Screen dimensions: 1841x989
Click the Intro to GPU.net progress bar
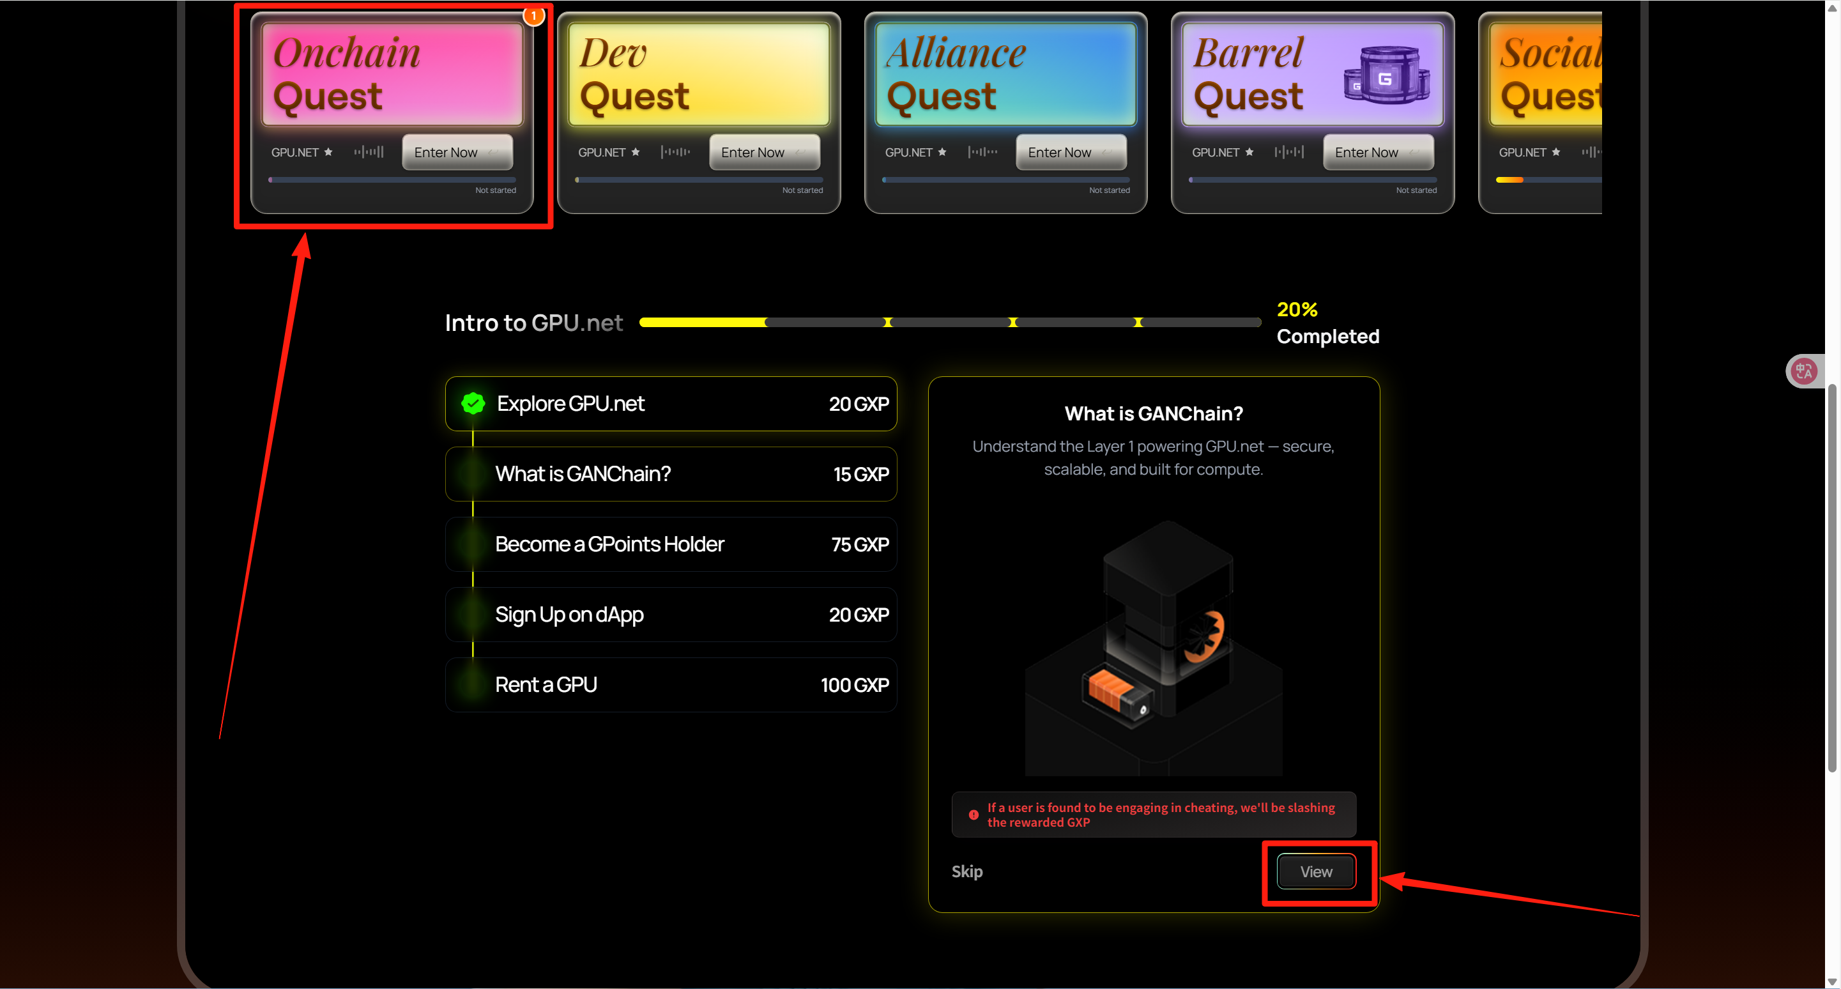point(950,322)
